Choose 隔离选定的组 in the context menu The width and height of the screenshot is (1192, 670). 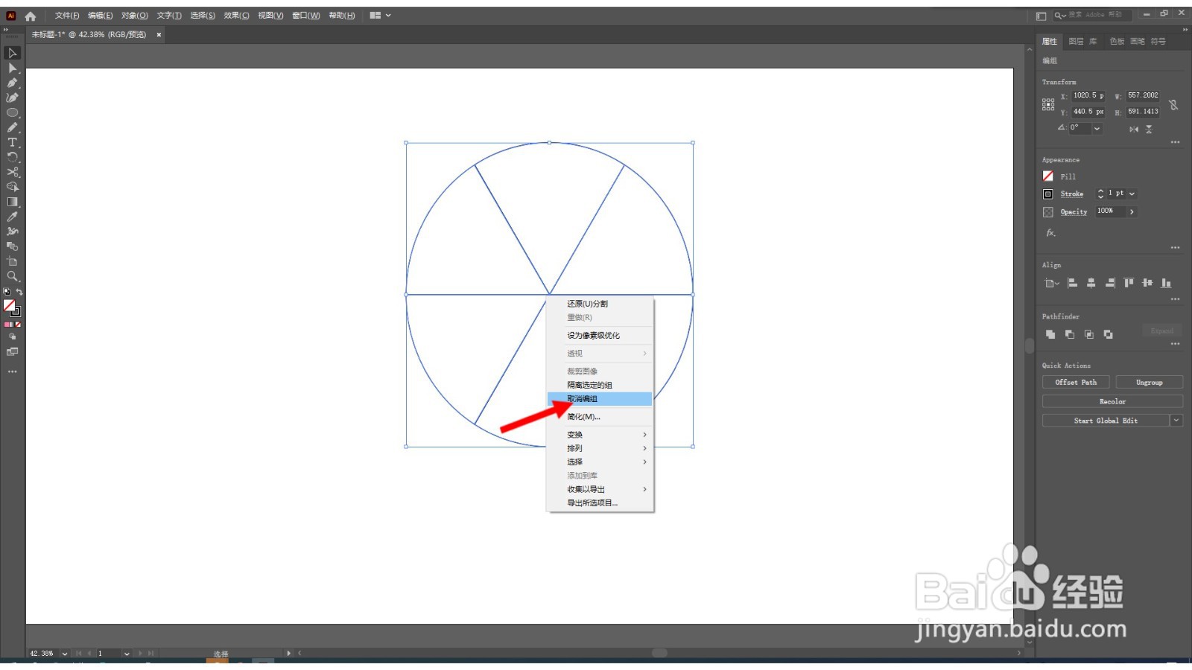coord(600,385)
